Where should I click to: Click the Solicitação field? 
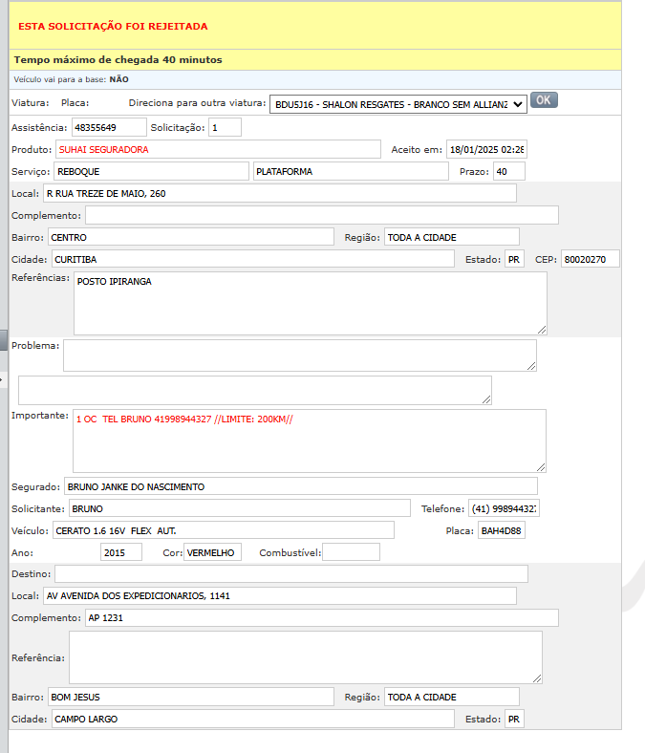[x=225, y=127]
